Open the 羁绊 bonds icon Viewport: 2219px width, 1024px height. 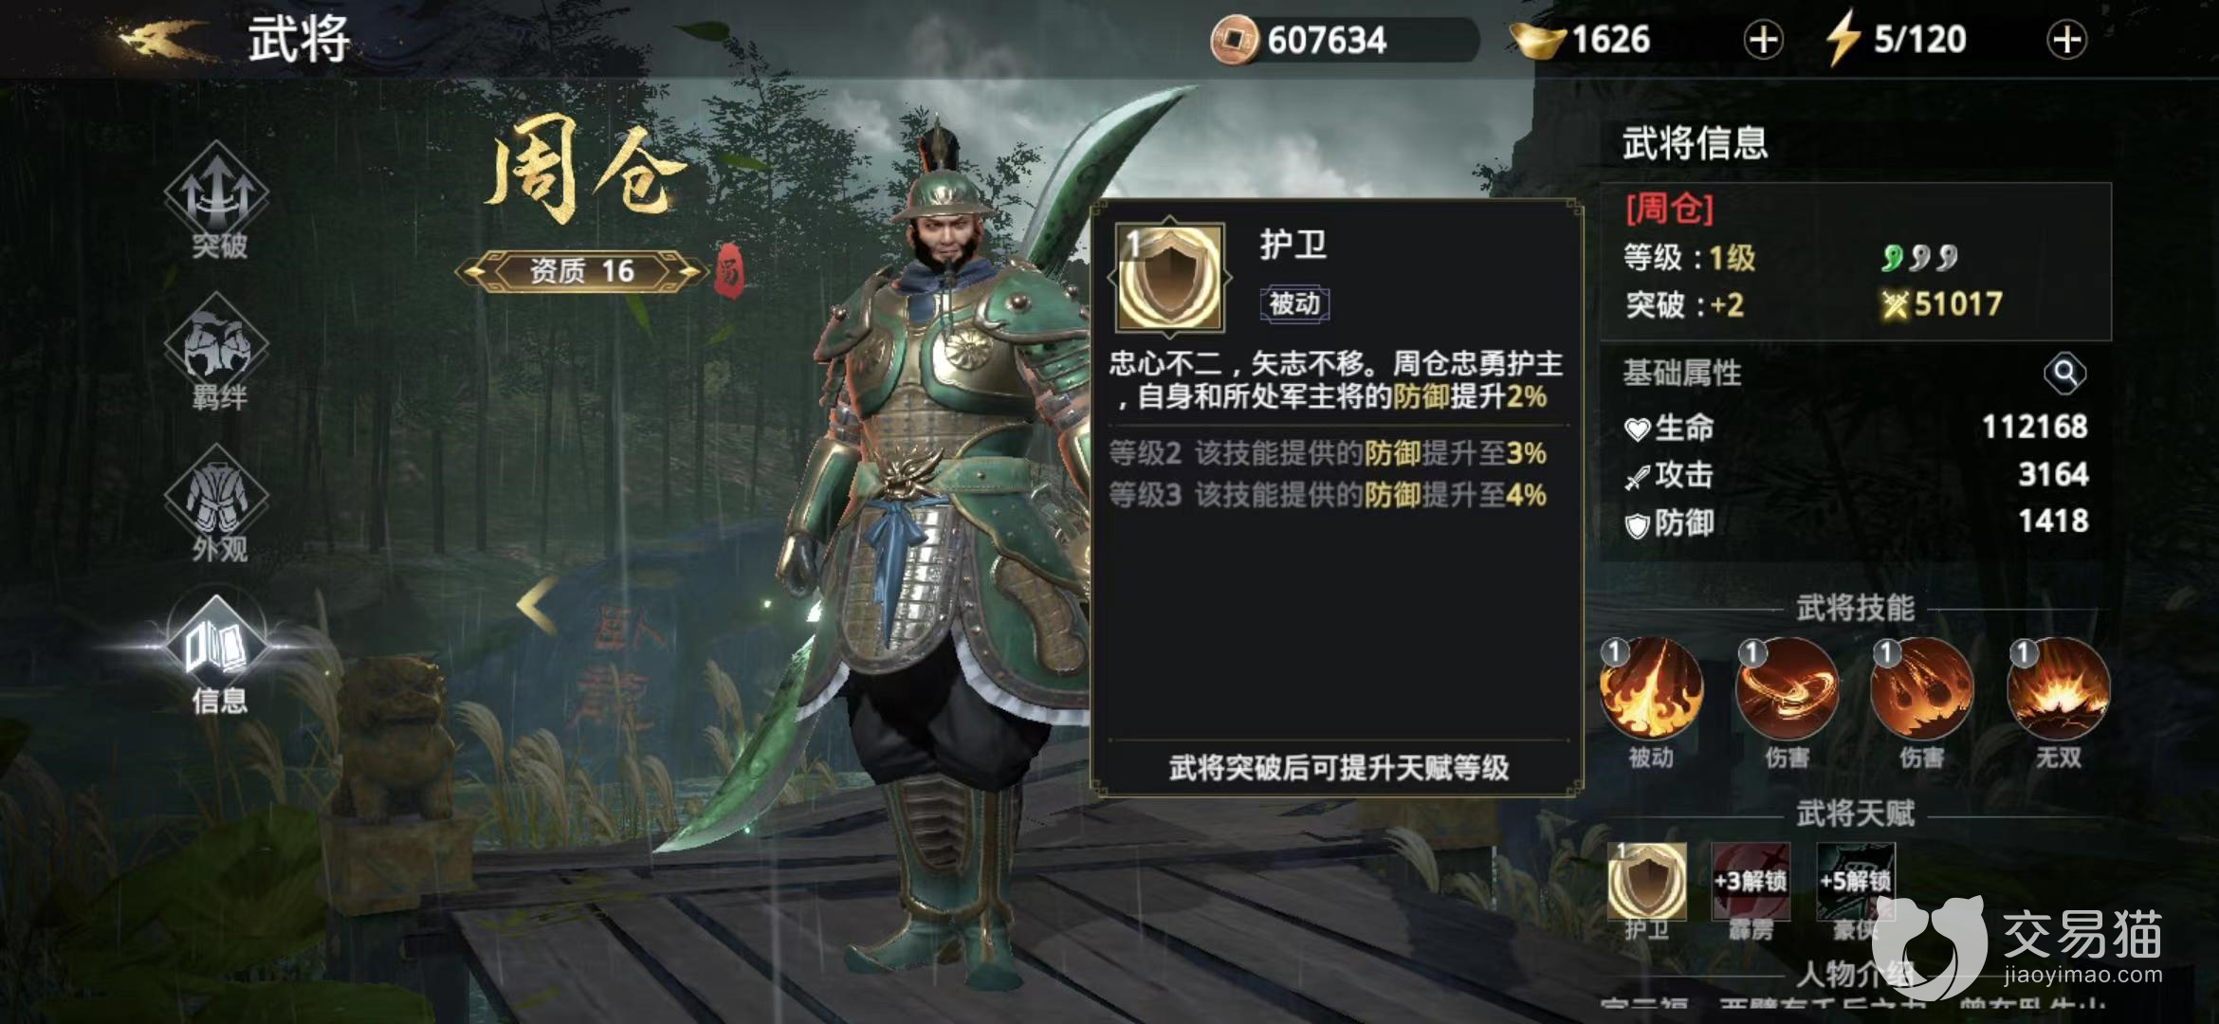pyautogui.click(x=218, y=353)
